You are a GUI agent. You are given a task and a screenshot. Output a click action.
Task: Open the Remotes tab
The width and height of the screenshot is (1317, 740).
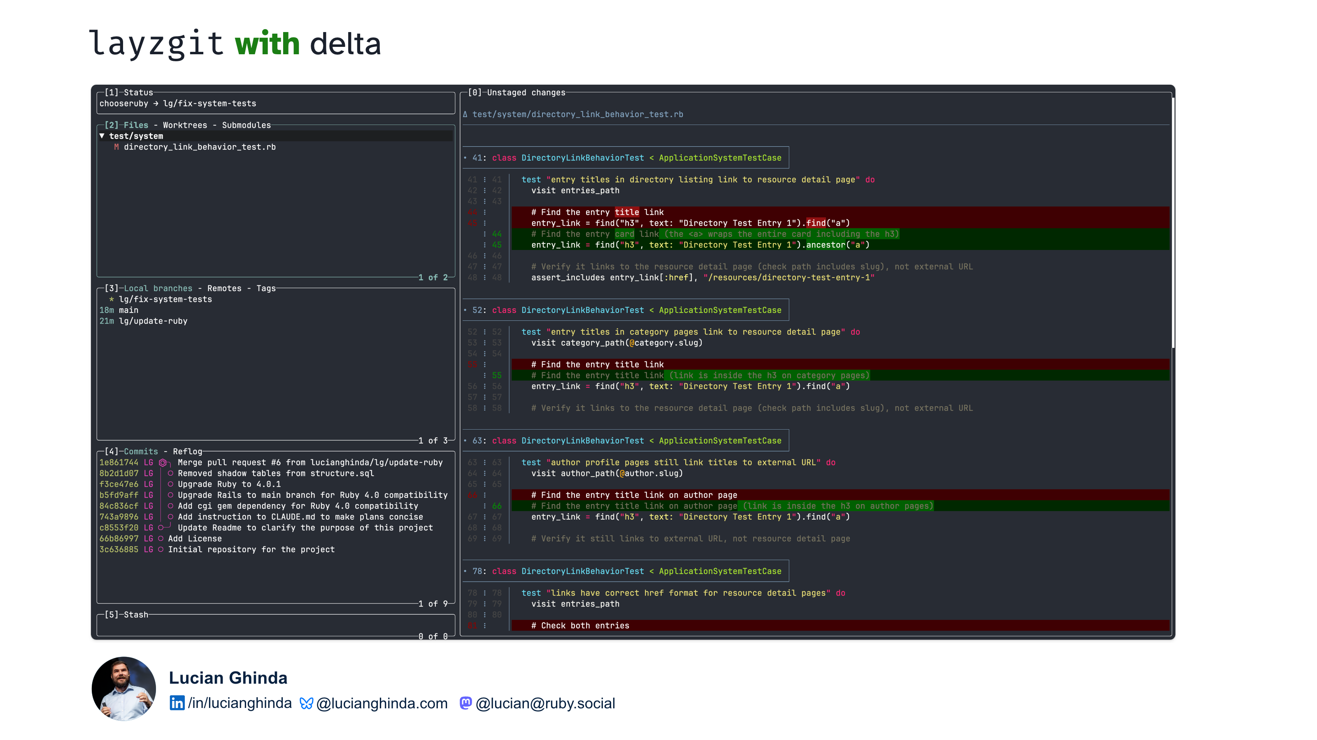pyautogui.click(x=224, y=289)
